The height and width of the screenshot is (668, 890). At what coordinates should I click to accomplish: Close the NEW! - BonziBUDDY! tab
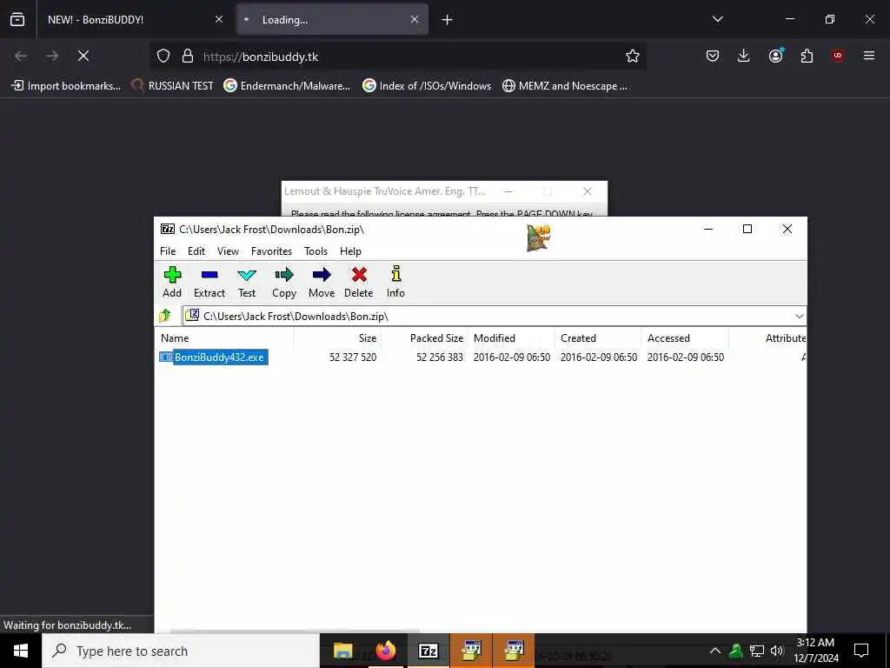click(x=218, y=20)
